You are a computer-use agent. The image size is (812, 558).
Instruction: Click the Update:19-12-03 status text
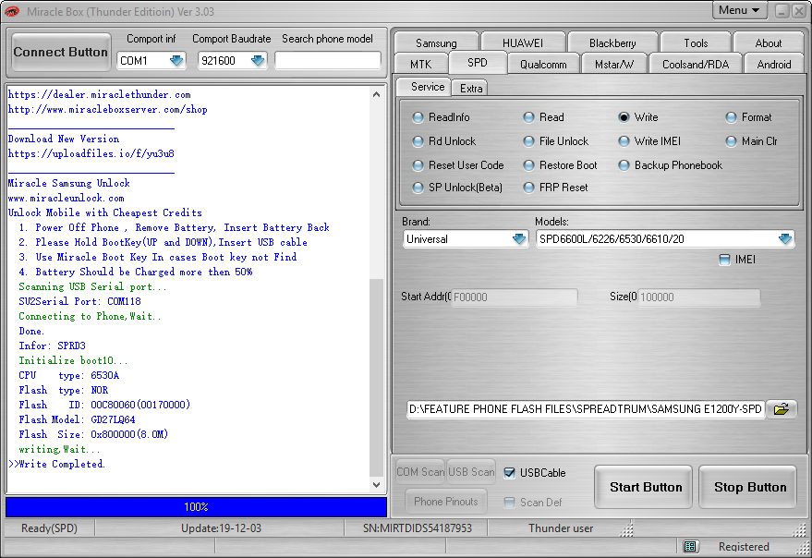(221, 528)
